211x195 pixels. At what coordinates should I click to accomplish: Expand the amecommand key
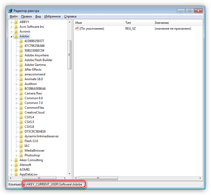coord(16,75)
